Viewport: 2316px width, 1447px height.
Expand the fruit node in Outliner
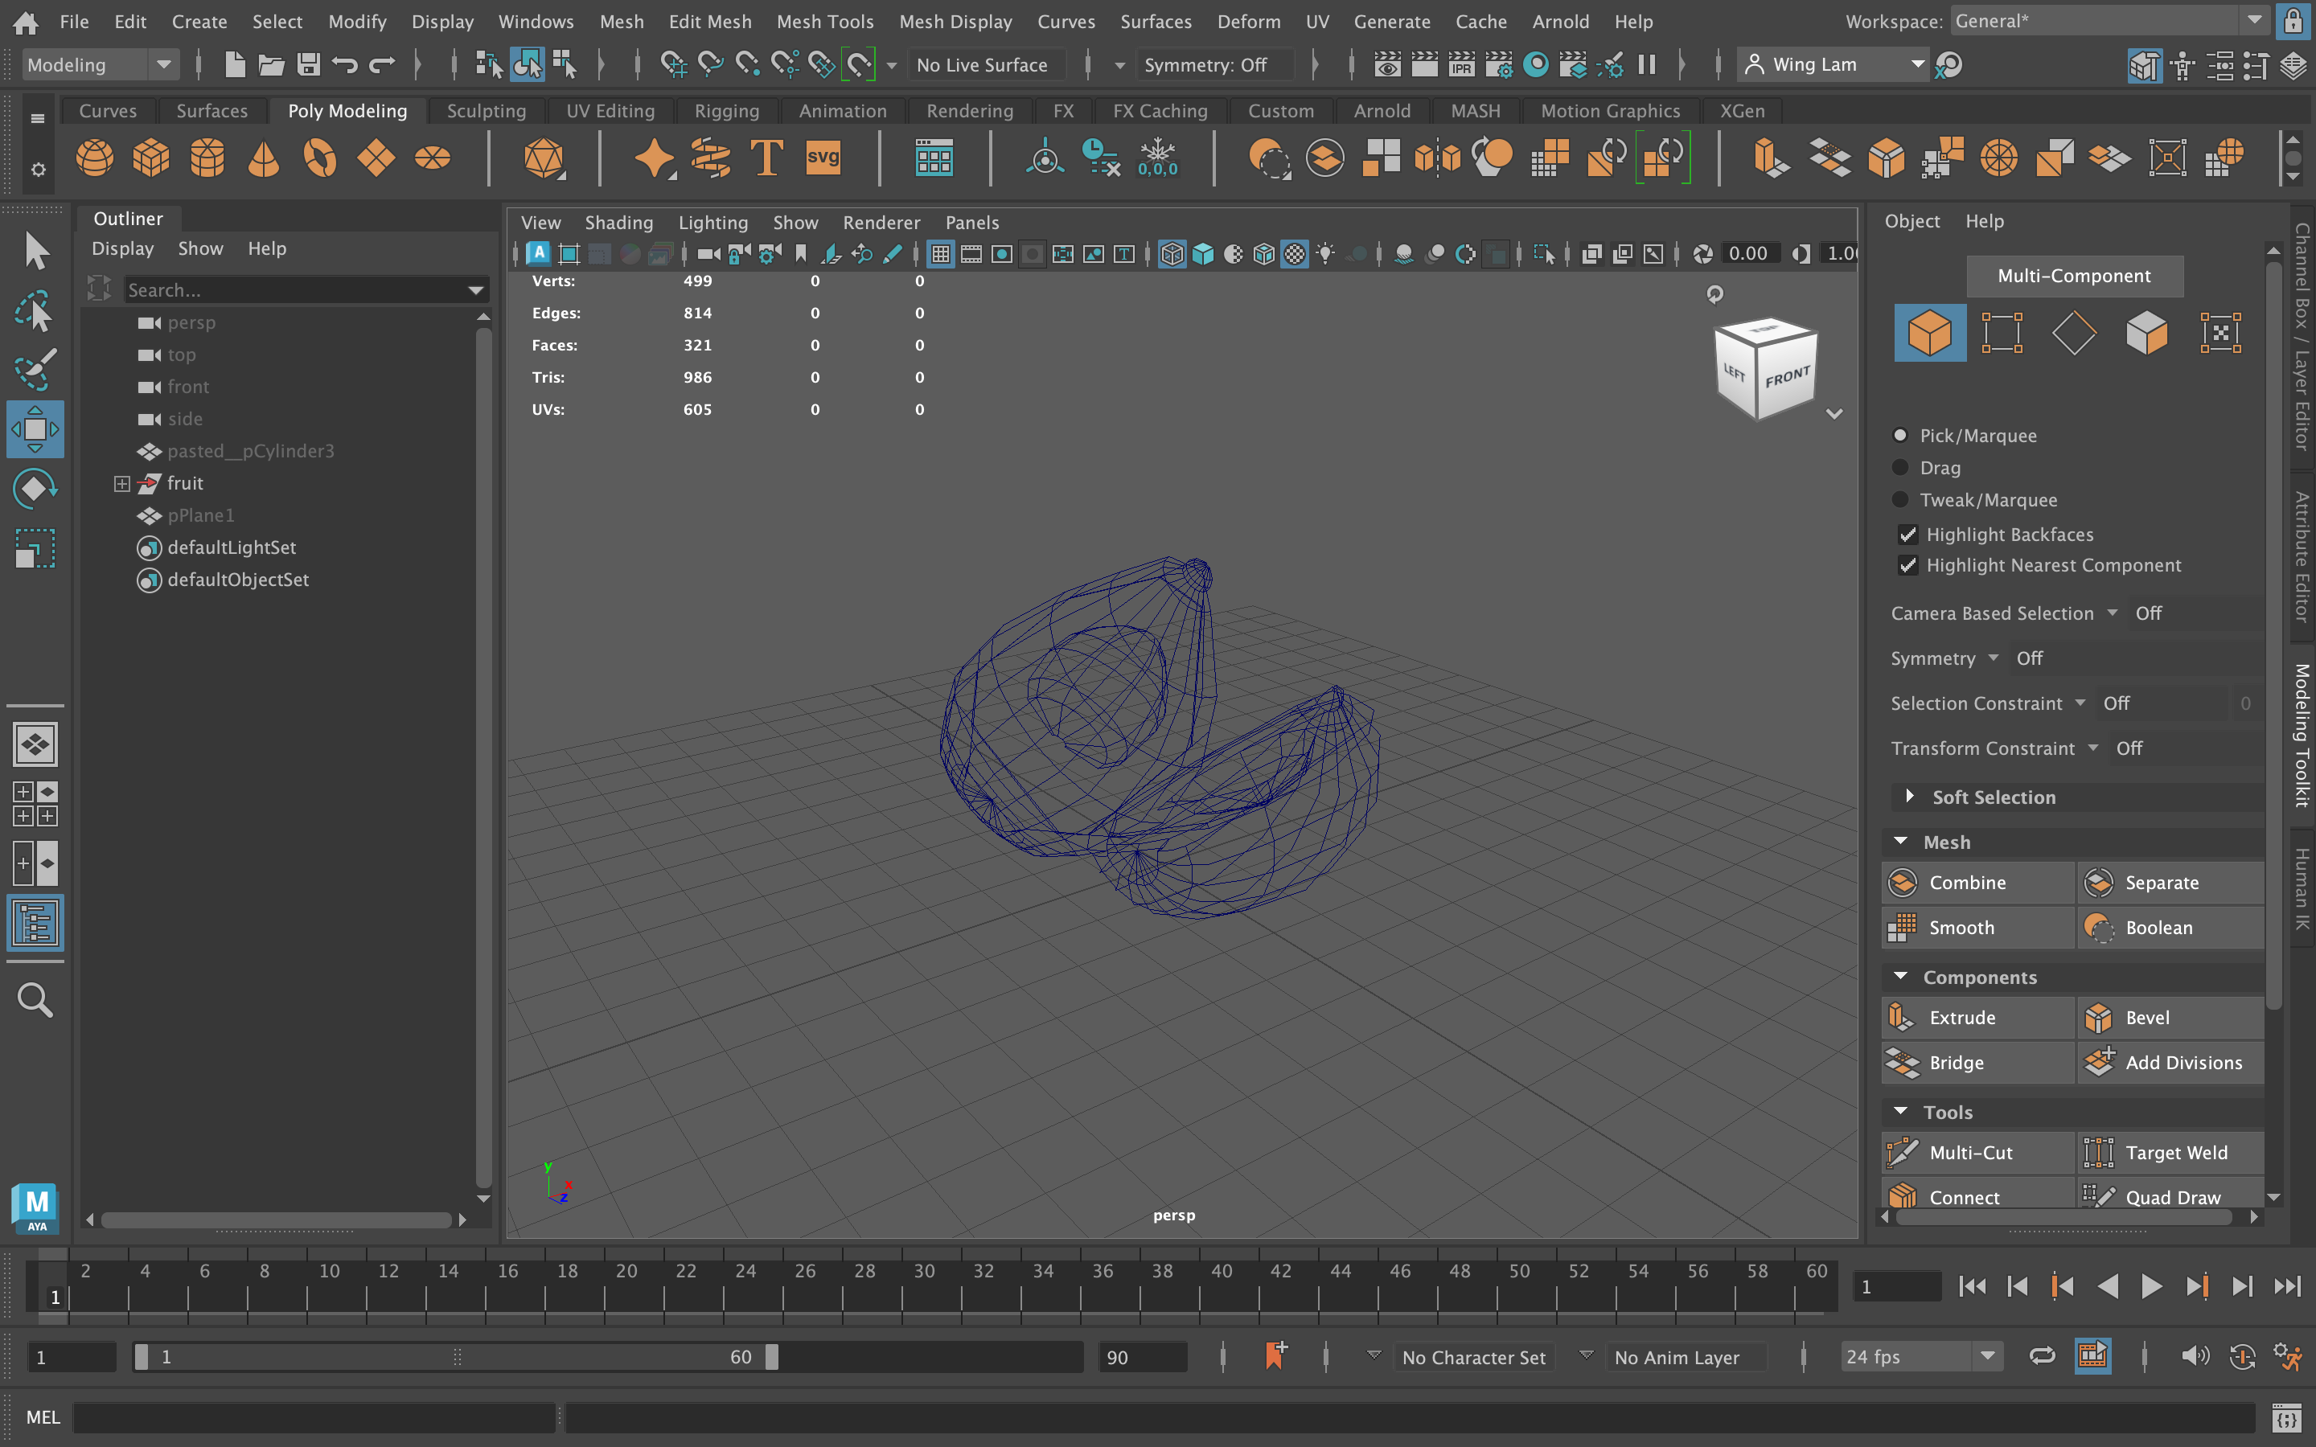(x=121, y=483)
